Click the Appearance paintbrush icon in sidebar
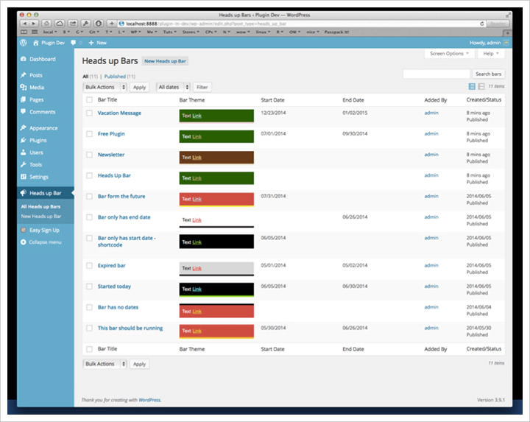This screenshot has width=530, height=422. (24, 128)
